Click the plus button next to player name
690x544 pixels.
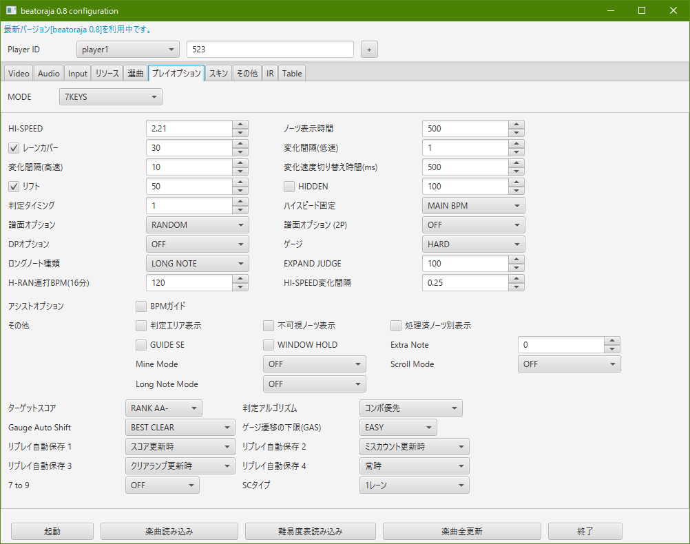pos(369,50)
